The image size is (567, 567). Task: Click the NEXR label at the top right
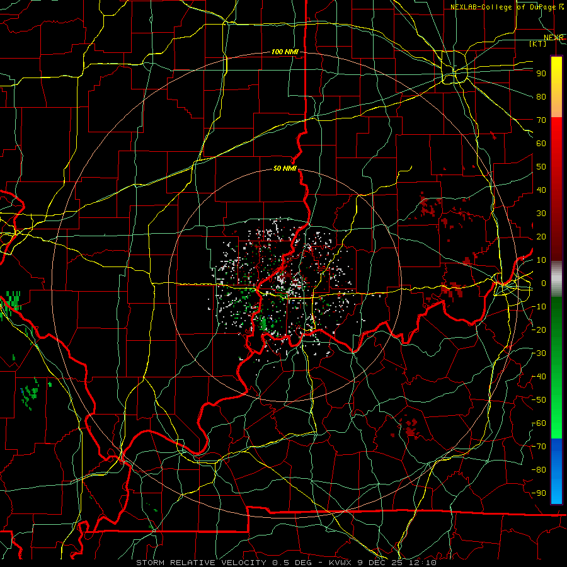coord(554,38)
